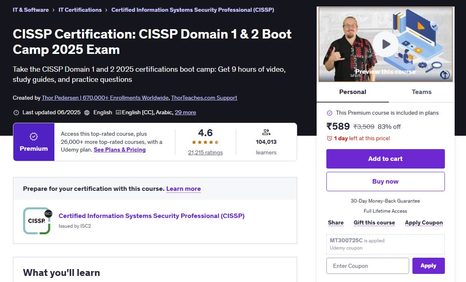Click the purple Apply coupon button
The height and width of the screenshot is (282, 466).
pyautogui.click(x=428, y=266)
